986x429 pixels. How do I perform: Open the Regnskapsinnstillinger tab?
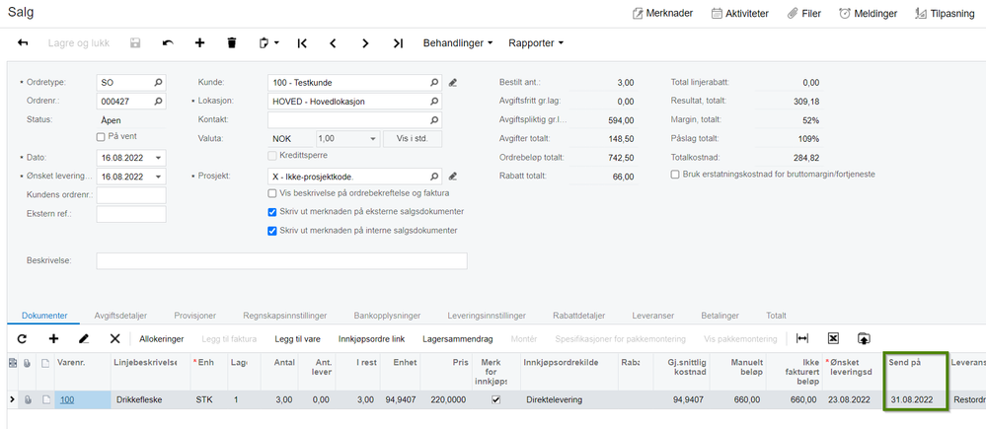284,316
